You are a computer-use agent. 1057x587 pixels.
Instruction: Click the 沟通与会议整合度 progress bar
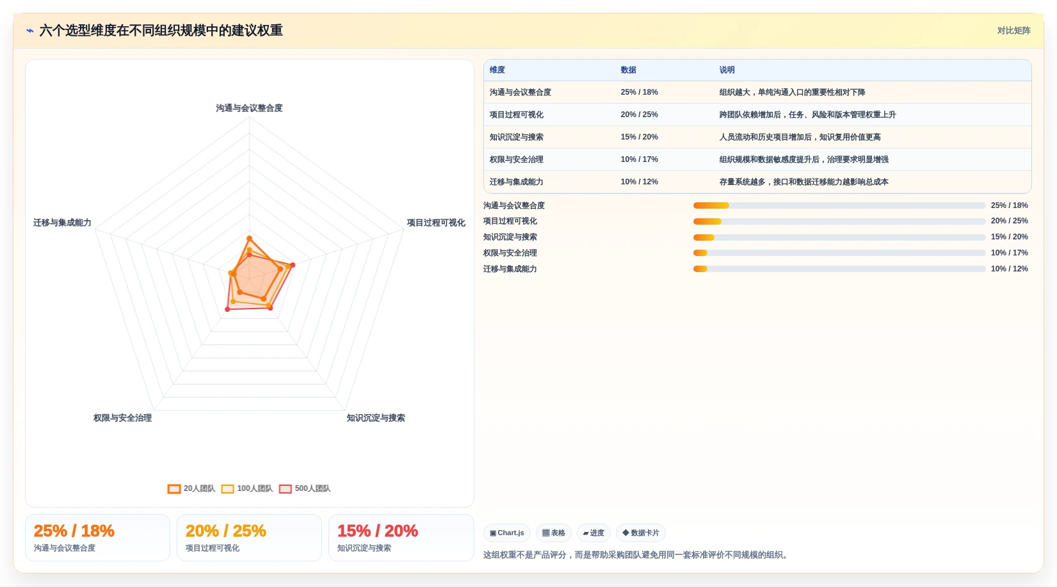(x=839, y=205)
